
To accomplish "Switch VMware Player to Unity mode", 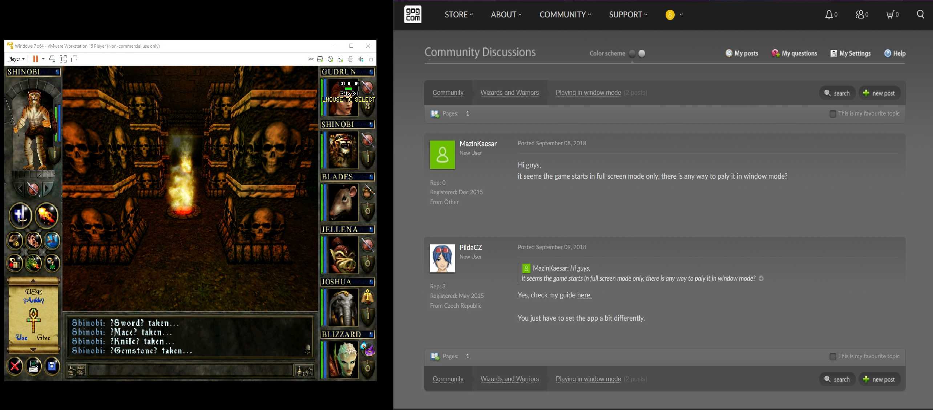I will click(74, 59).
